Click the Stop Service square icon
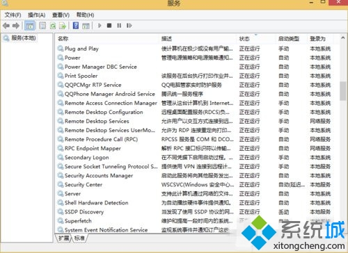This screenshot has height=253, width=348. tap(109, 26)
